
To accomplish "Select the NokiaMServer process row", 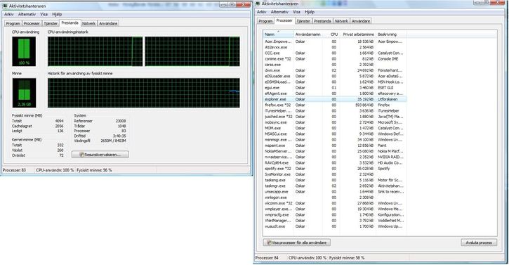I will click(x=335, y=151).
